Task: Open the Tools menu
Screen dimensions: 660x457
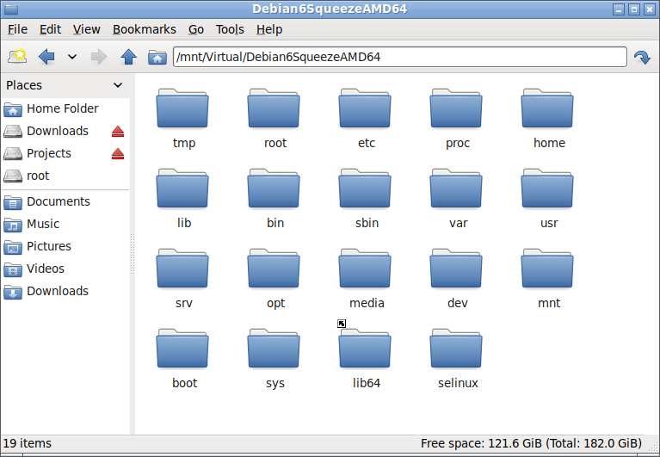Action: (230, 29)
